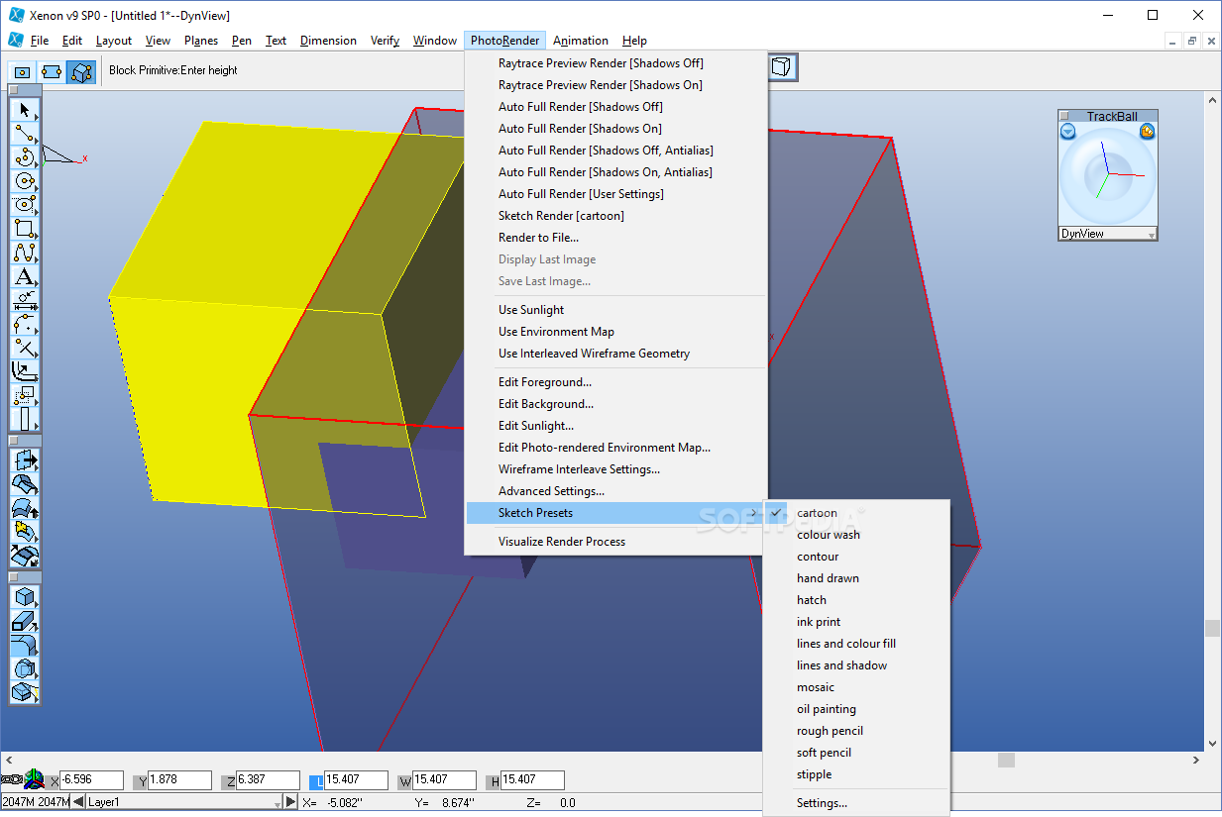Select the 'rough pencil' sketch preset
Screen dimensions: 1222x817
pyautogui.click(x=857, y=731)
